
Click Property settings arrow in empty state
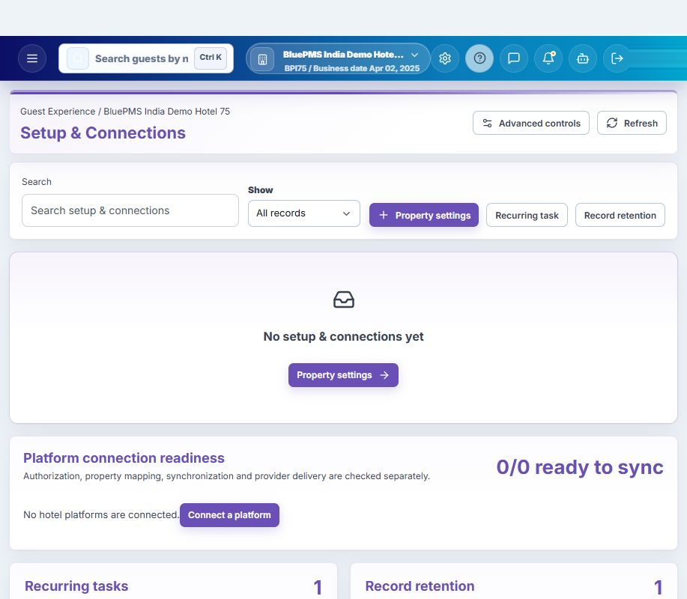click(343, 375)
